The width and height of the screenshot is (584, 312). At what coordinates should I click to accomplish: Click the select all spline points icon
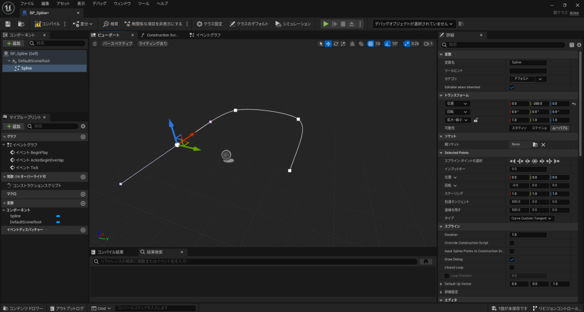click(x=534, y=161)
